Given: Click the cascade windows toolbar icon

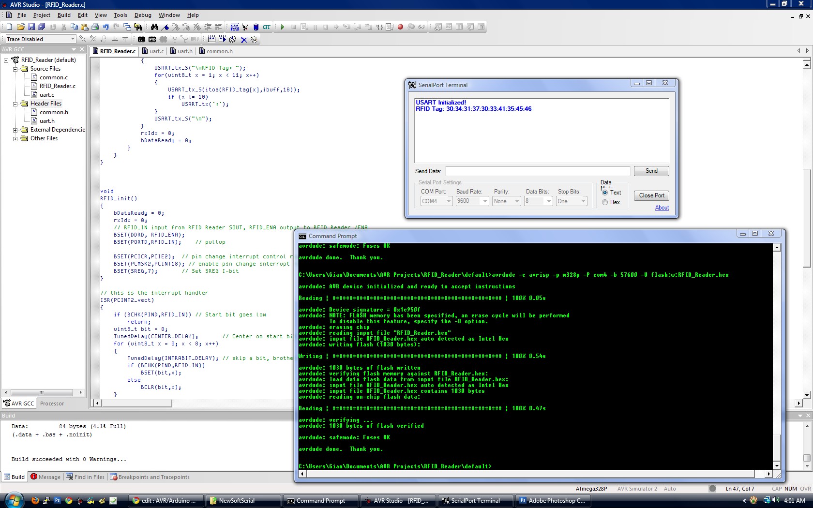Looking at the screenshot, I should [127, 27].
